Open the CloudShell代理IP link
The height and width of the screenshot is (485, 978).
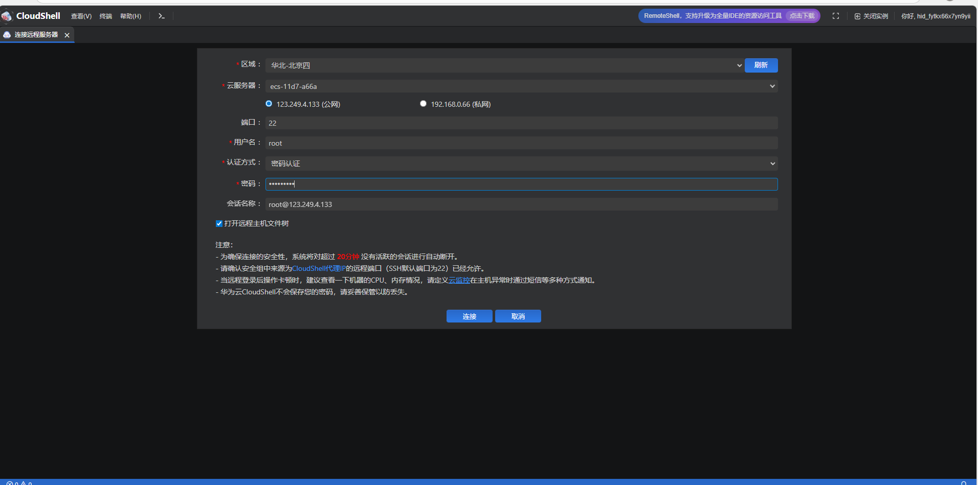[x=319, y=268]
